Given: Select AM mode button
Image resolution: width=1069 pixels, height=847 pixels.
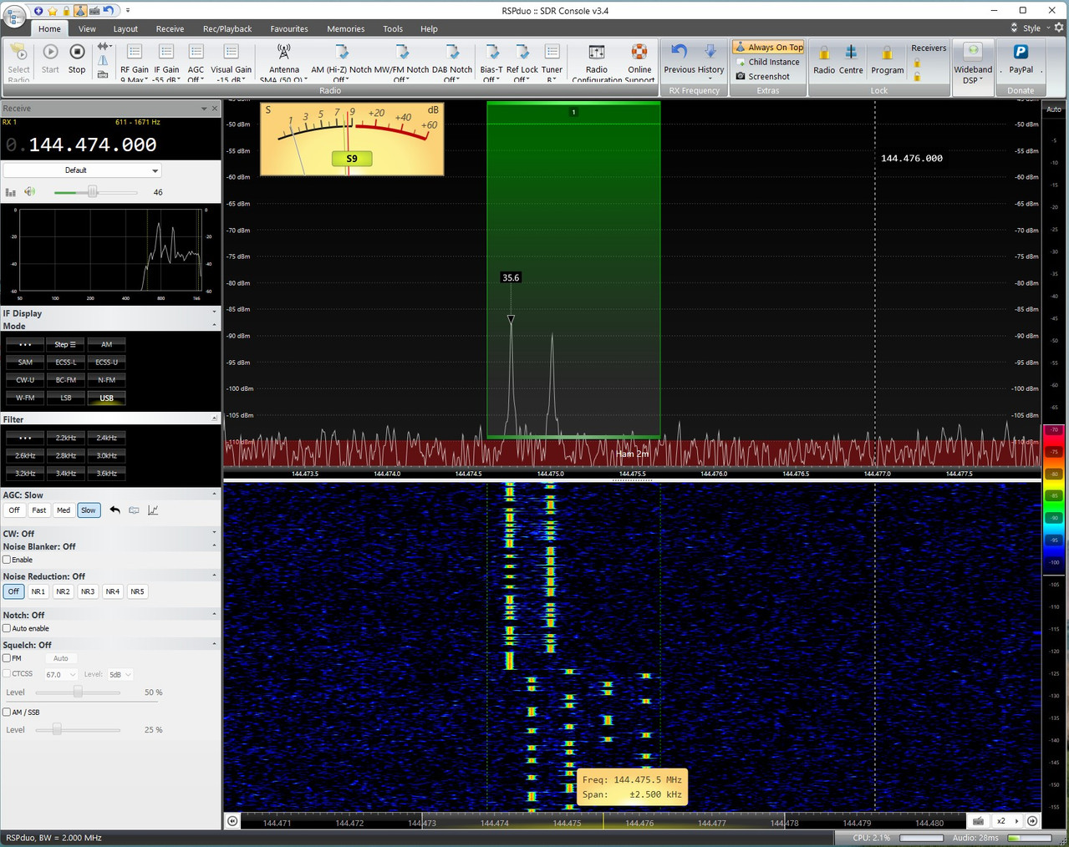Looking at the screenshot, I should pyautogui.click(x=106, y=344).
